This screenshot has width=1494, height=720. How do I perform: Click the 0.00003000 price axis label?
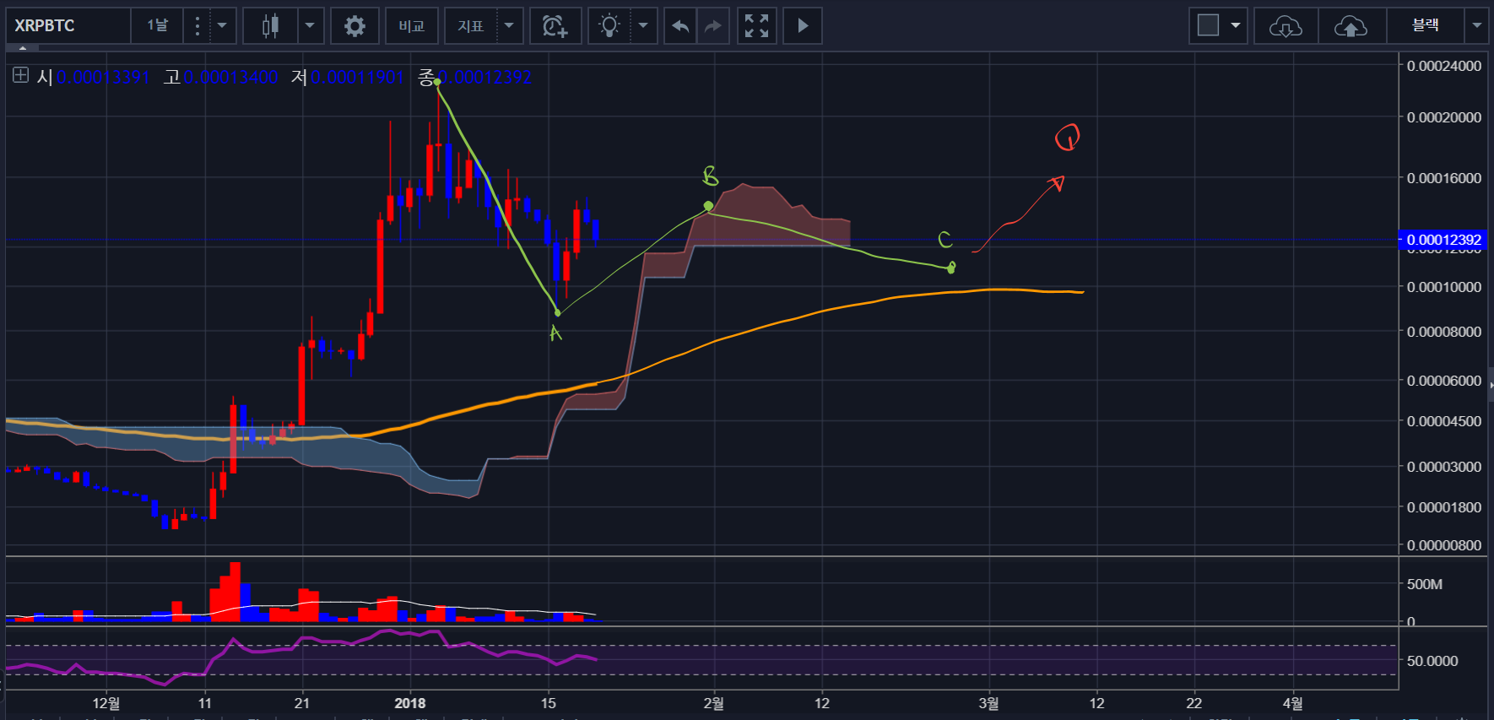pos(1443,467)
